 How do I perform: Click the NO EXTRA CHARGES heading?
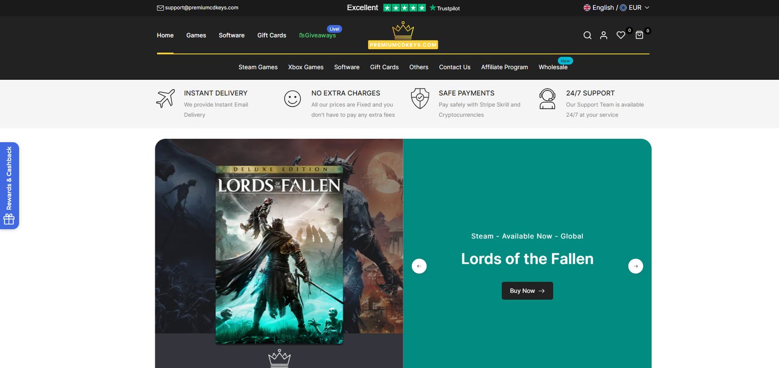tap(346, 93)
